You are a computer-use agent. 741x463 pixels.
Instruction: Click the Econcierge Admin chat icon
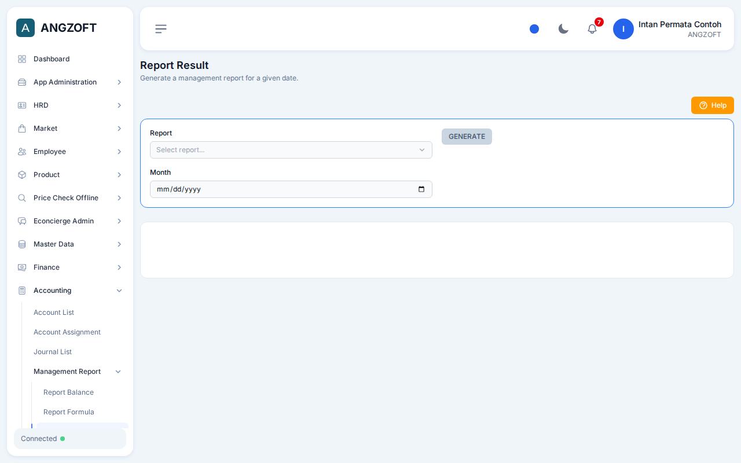pos(22,221)
